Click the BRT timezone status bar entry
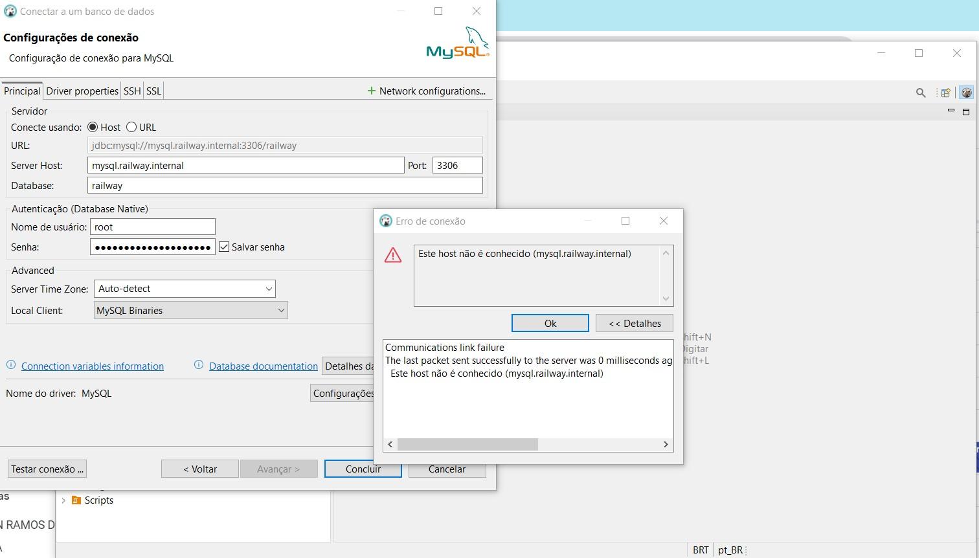Image resolution: width=979 pixels, height=558 pixels. coord(701,550)
